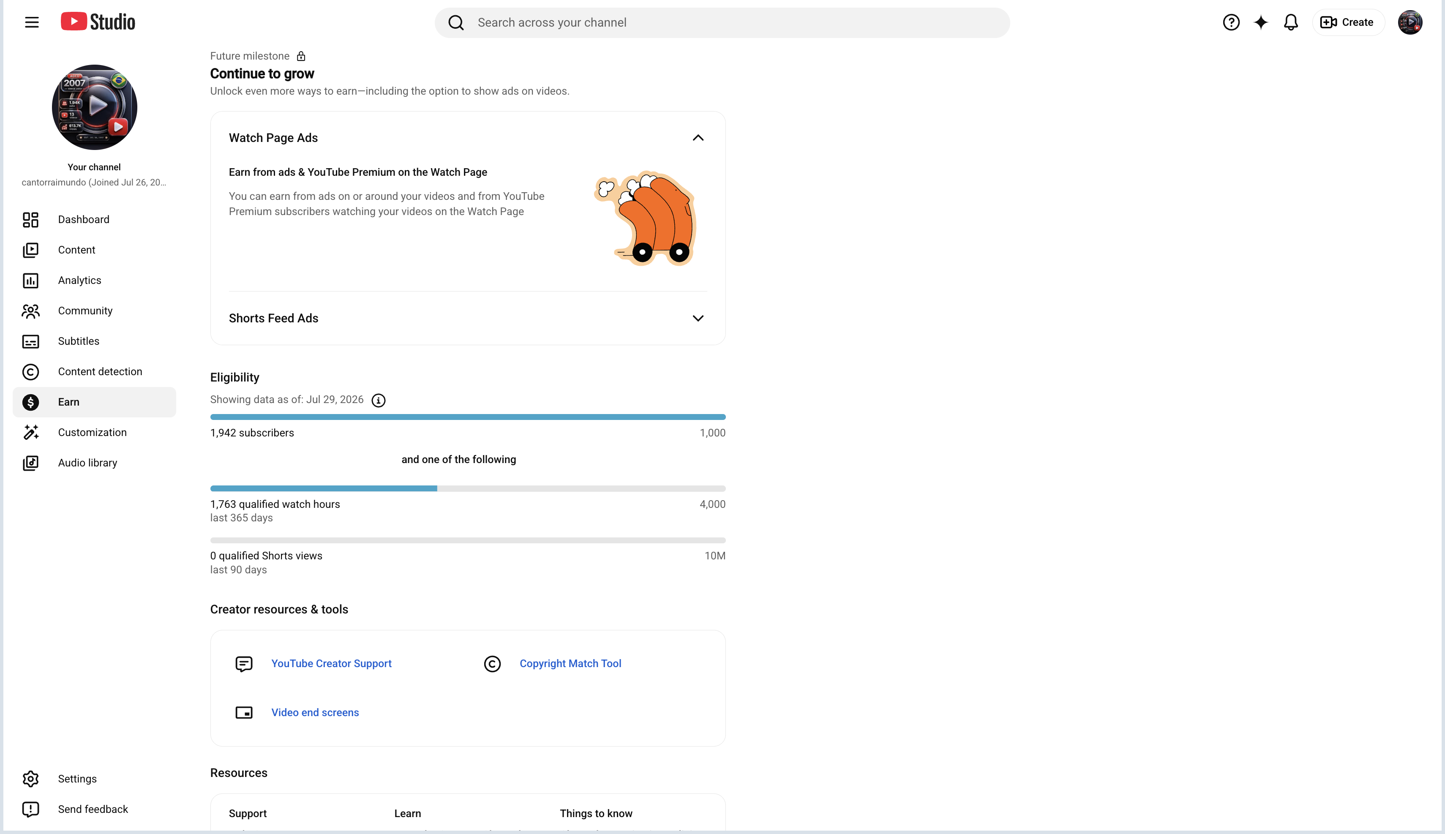The image size is (1445, 834).
Task: Click the YouTube Studio logo
Action: (x=98, y=22)
